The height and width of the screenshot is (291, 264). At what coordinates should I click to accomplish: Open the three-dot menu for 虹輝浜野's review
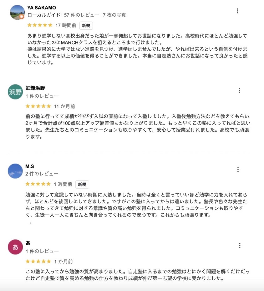[239, 90]
